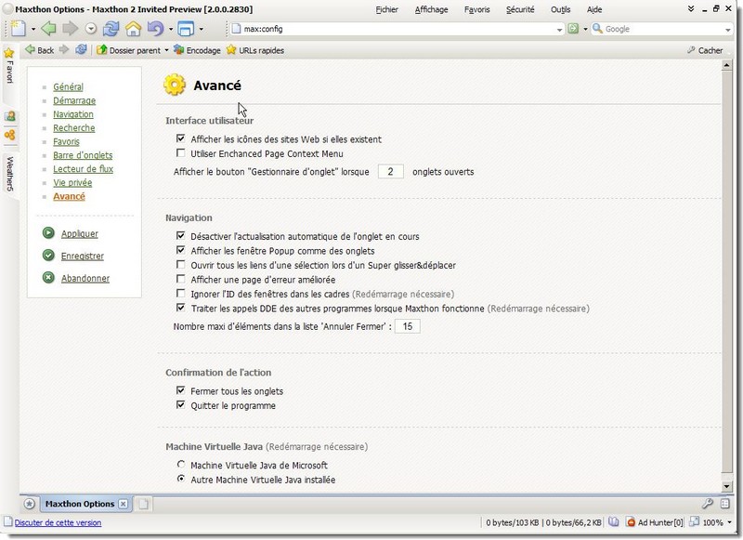
Task: Toggle Quitter le programme confirmation
Action: (x=180, y=404)
